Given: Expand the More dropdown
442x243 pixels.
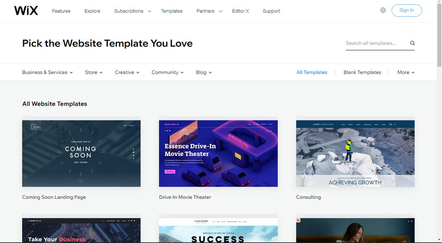Looking at the screenshot, I should coord(406,72).
